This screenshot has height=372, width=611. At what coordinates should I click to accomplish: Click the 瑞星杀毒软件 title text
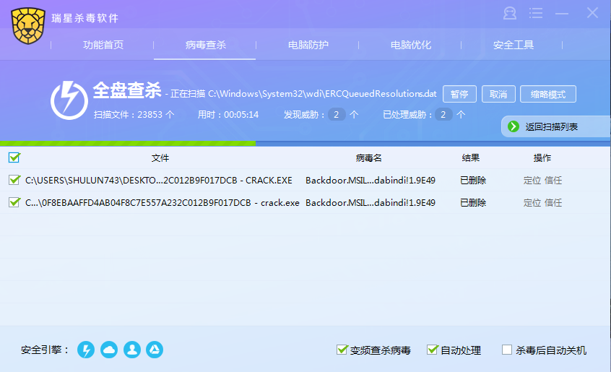click(x=85, y=18)
